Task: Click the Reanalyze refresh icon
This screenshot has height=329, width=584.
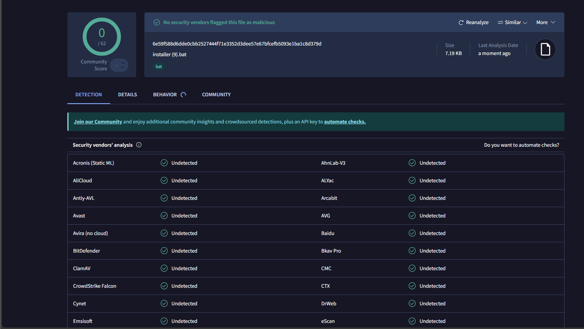Action: coord(461,22)
